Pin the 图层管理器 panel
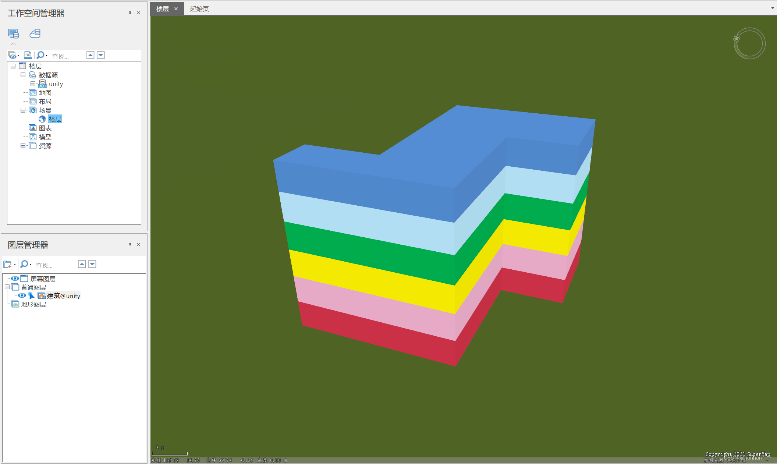 click(130, 244)
